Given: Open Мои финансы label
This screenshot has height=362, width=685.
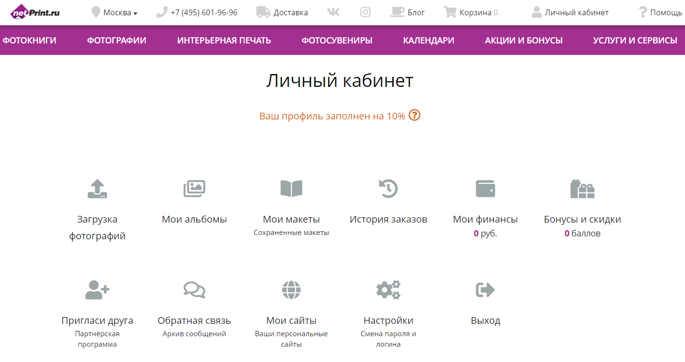Looking at the screenshot, I should tap(485, 219).
